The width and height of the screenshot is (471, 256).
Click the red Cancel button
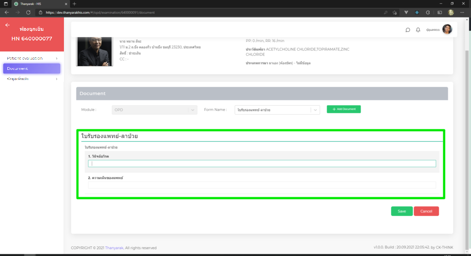click(x=426, y=211)
